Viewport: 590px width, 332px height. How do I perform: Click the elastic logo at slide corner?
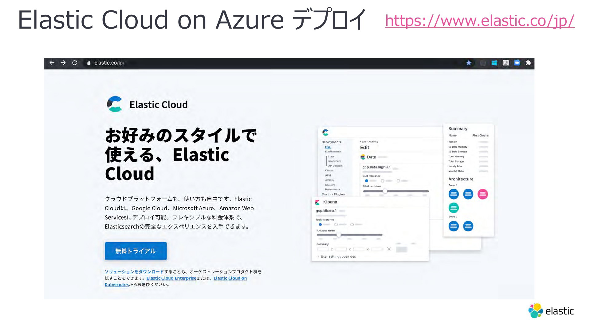551,311
